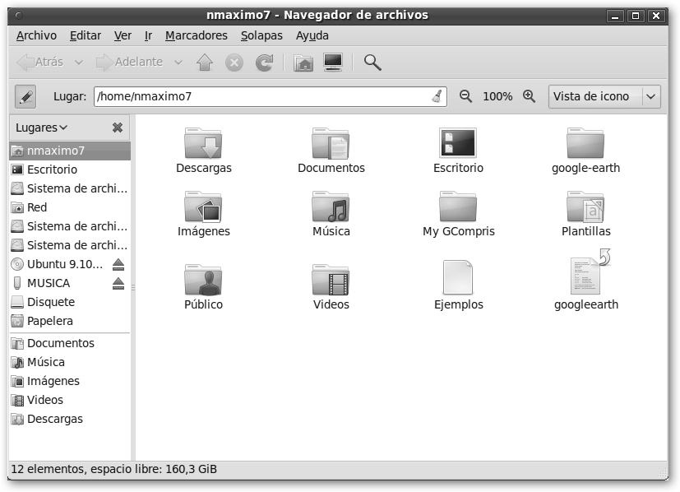680x492 pixels.
Task: Zoom in with the plus magnifier
Action: click(x=530, y=96)
